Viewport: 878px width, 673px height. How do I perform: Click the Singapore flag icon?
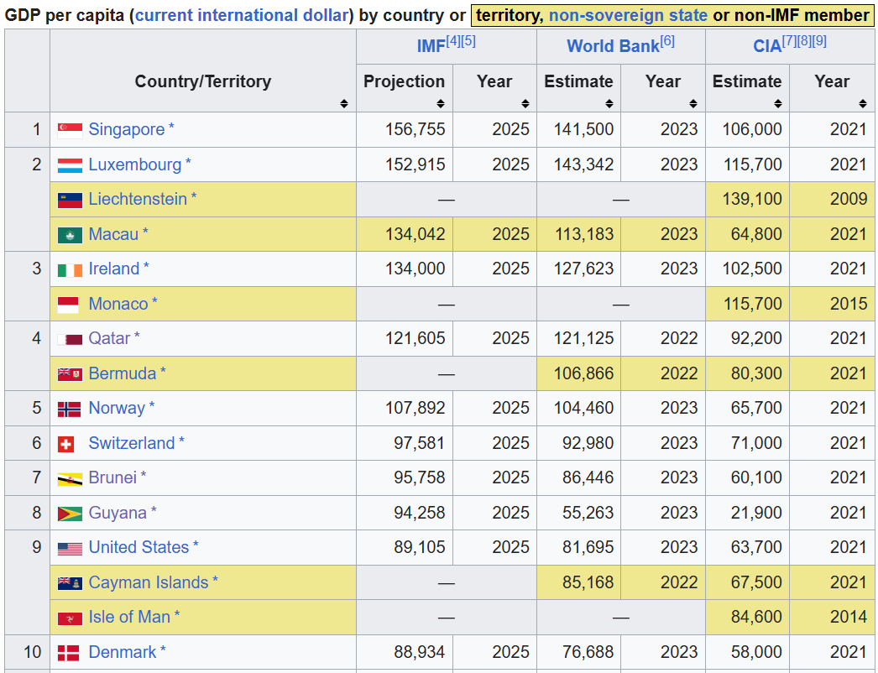(x=70, y=130)
